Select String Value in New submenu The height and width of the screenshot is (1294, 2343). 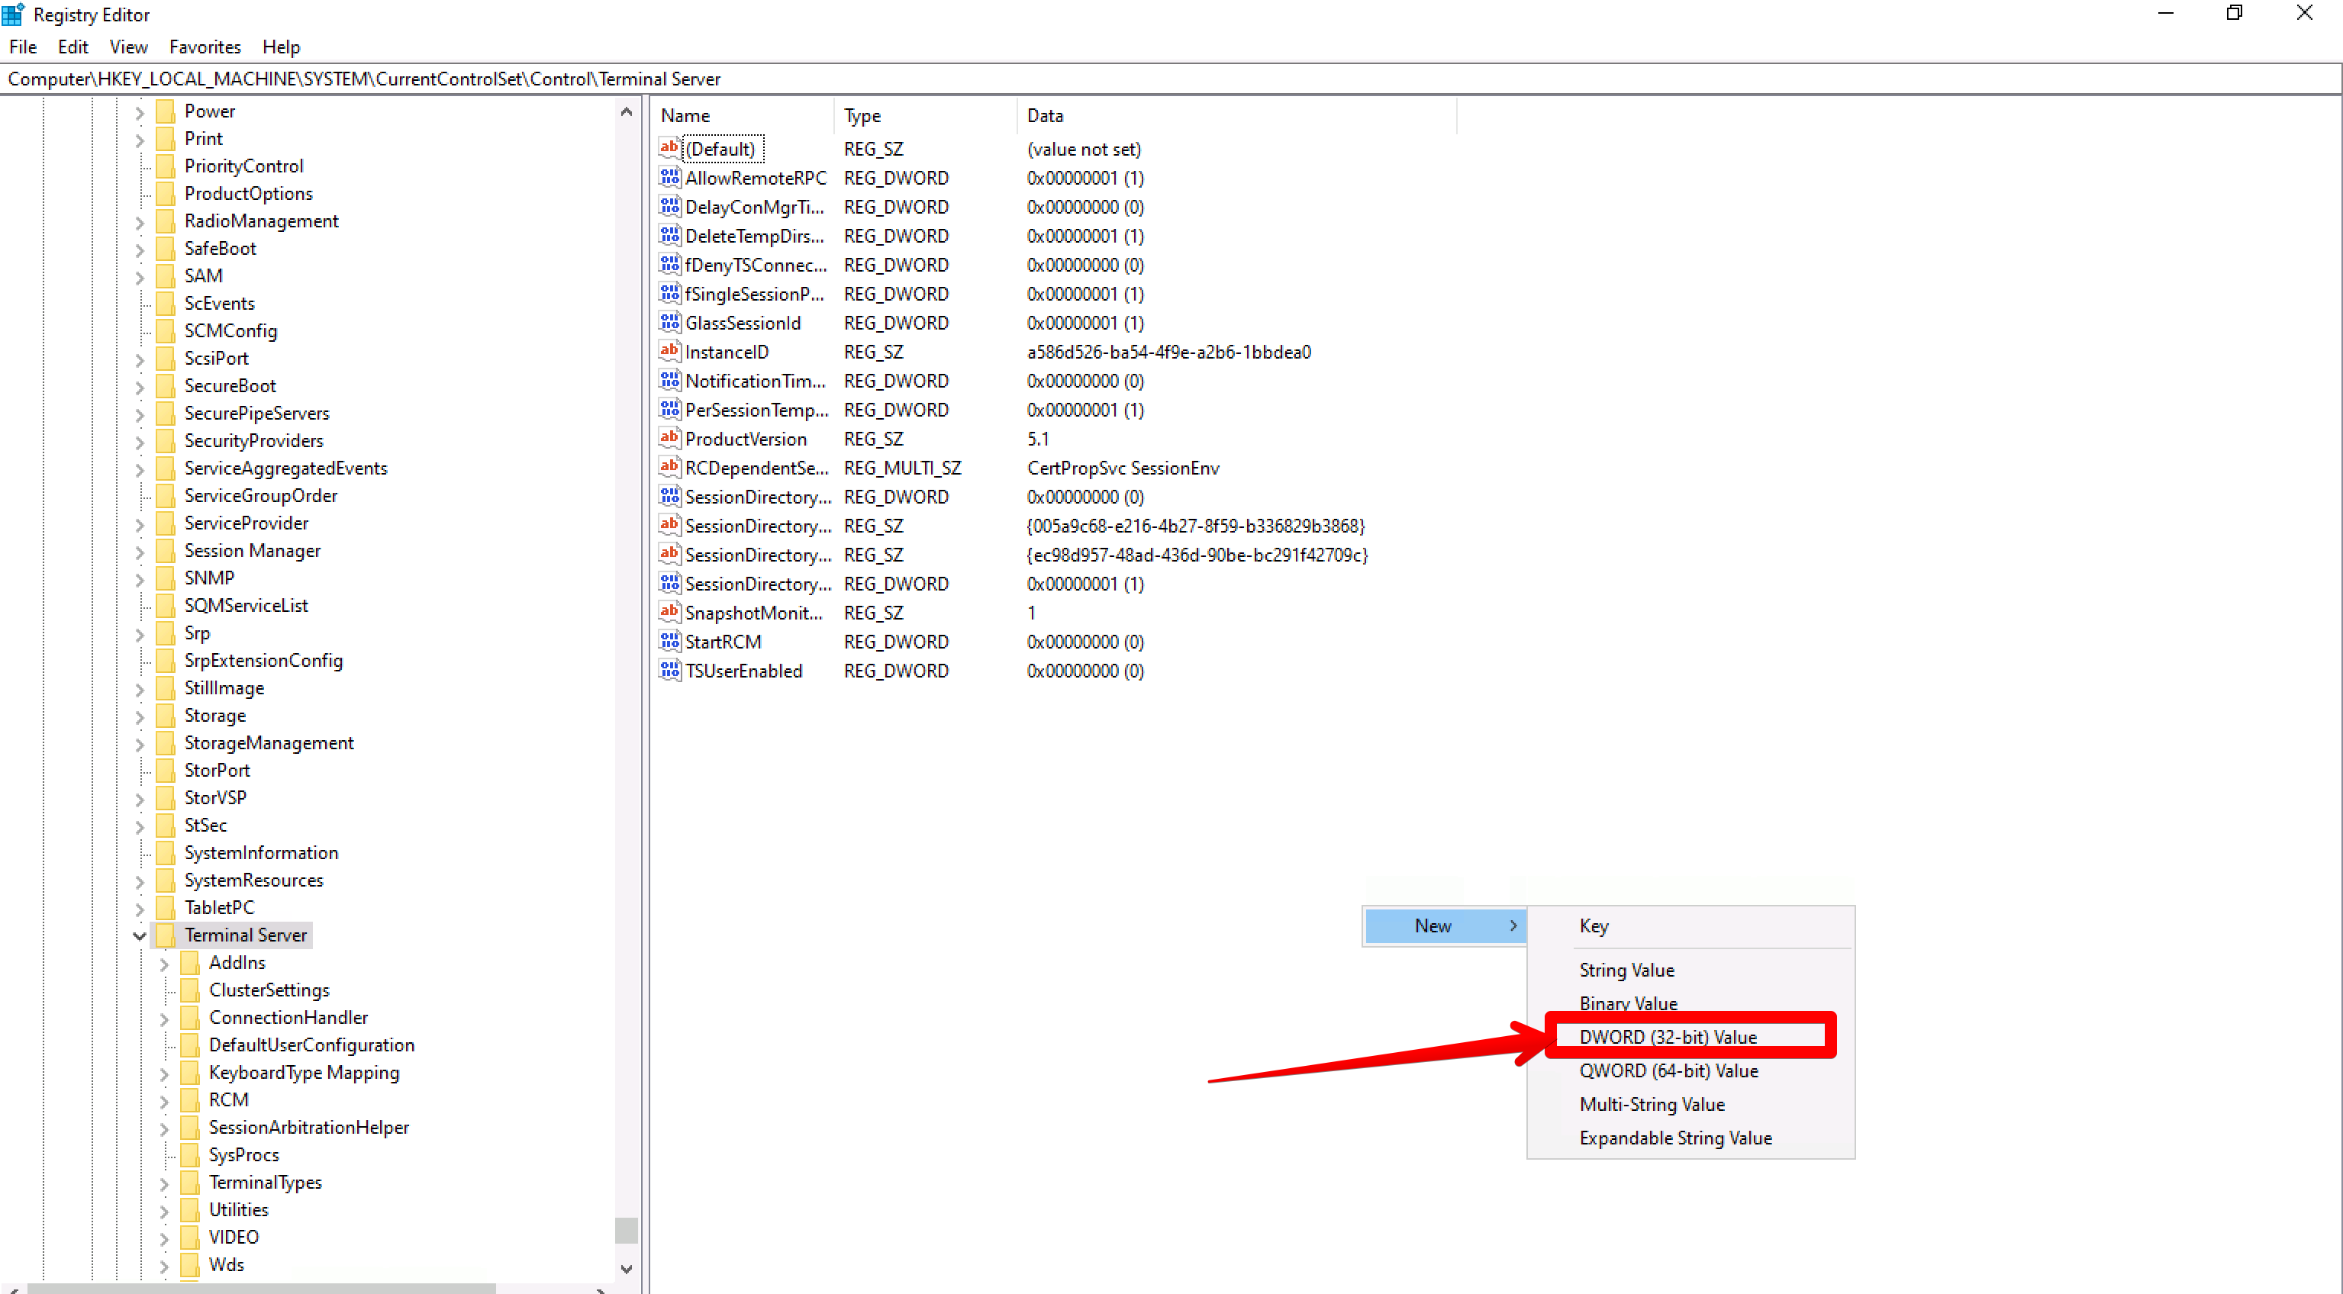coord(1626,970)
